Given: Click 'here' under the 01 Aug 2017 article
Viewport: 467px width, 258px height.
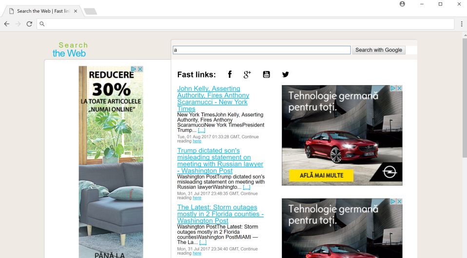Looking at the screenshot, I should [197, 141].
